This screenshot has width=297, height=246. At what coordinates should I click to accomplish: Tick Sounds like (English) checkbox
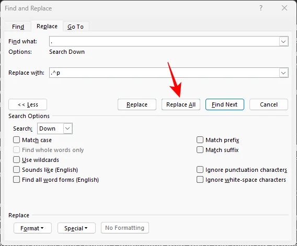pos(17,170)
